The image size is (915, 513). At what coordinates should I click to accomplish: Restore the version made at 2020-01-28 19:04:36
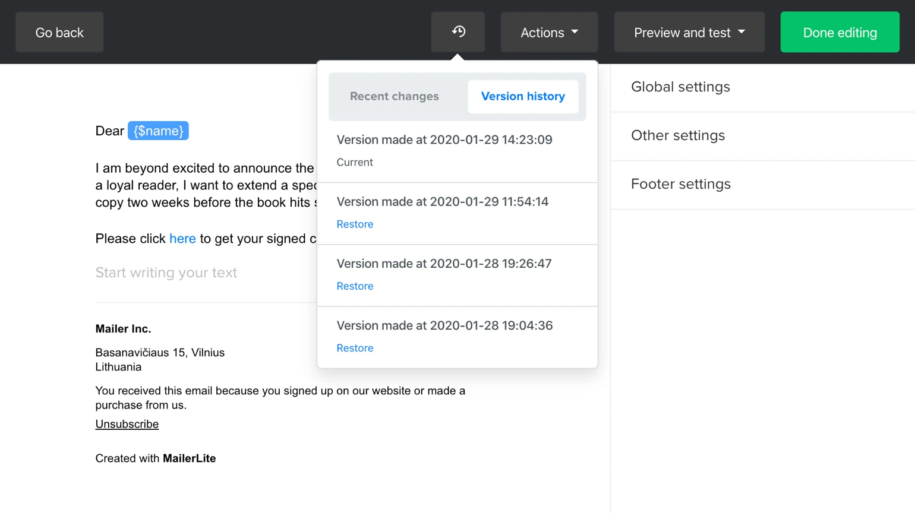coord(355,348)
